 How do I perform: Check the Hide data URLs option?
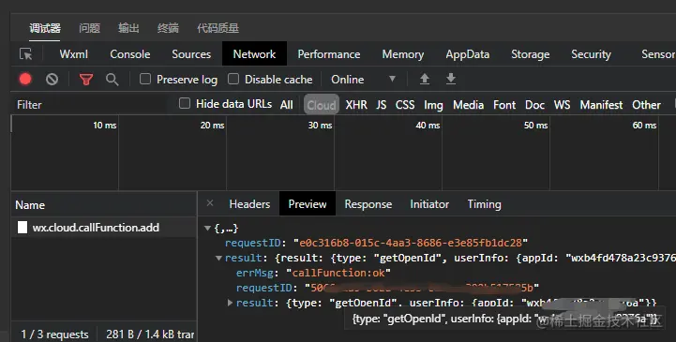click(185, 103)
